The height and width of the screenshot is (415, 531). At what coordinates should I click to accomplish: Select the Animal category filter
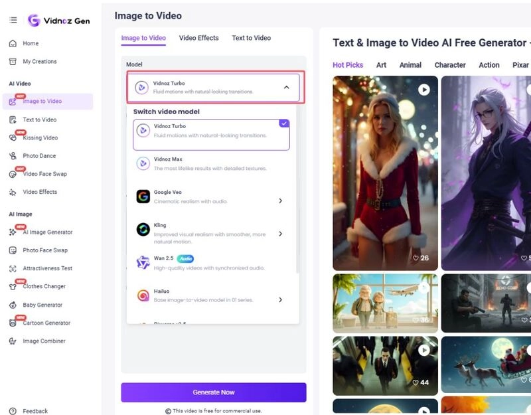click(410, 65)
